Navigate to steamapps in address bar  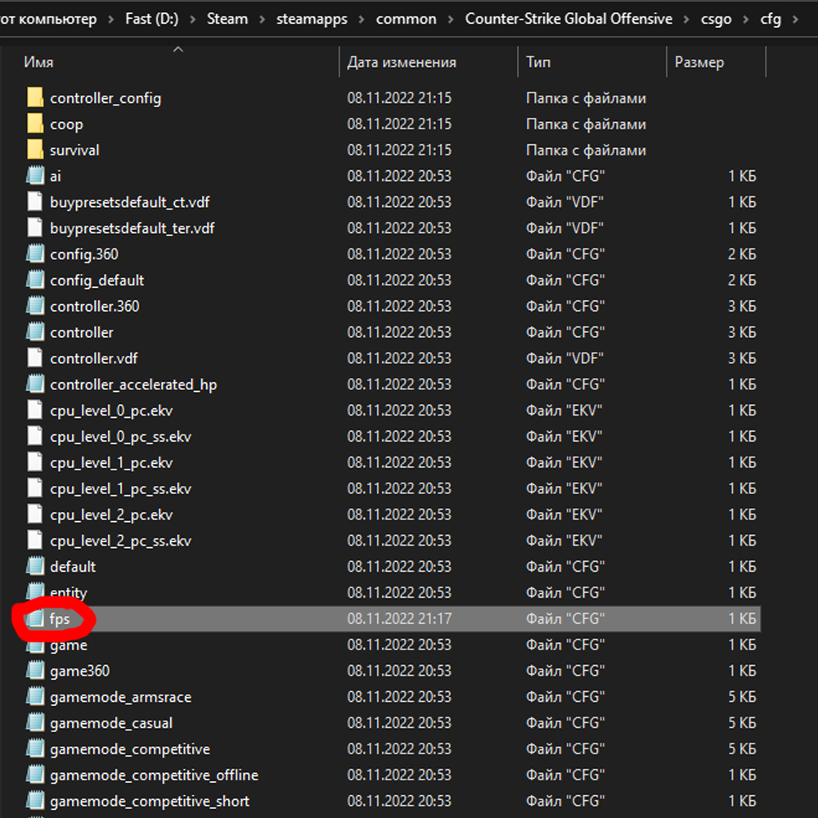click(312, 20)
